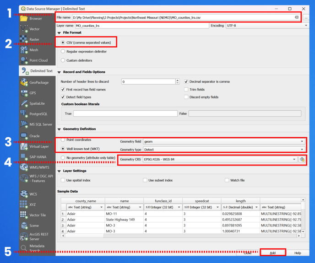Click the GeoPackage sidebar icon

pos(24,82)
